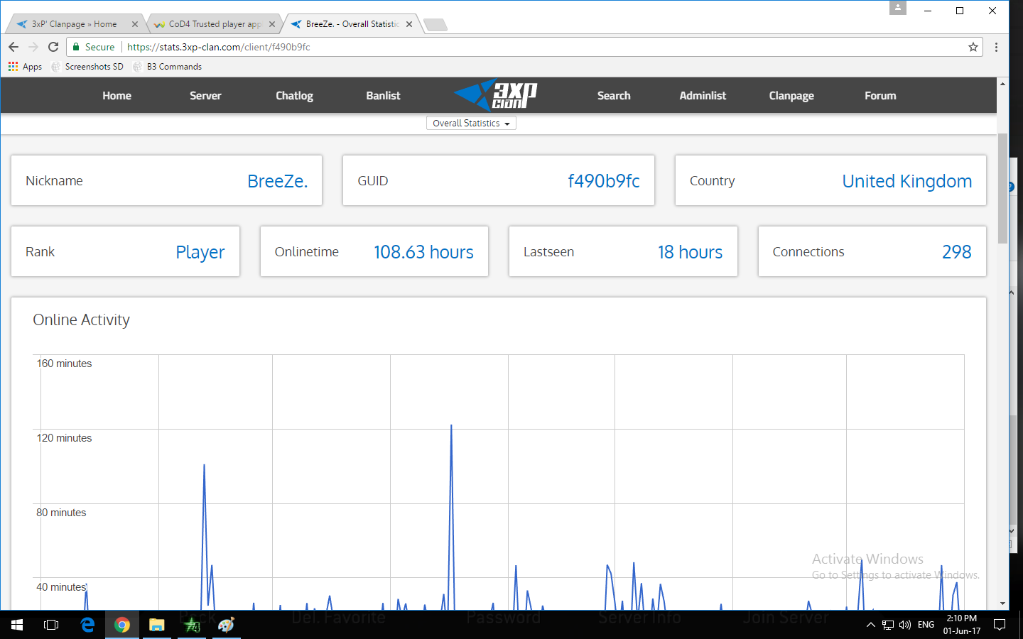Image resolution: width=1023 pixels, height=639 pixels.
Task: Open the Chatlog navigation item
Action: [294, 96]
